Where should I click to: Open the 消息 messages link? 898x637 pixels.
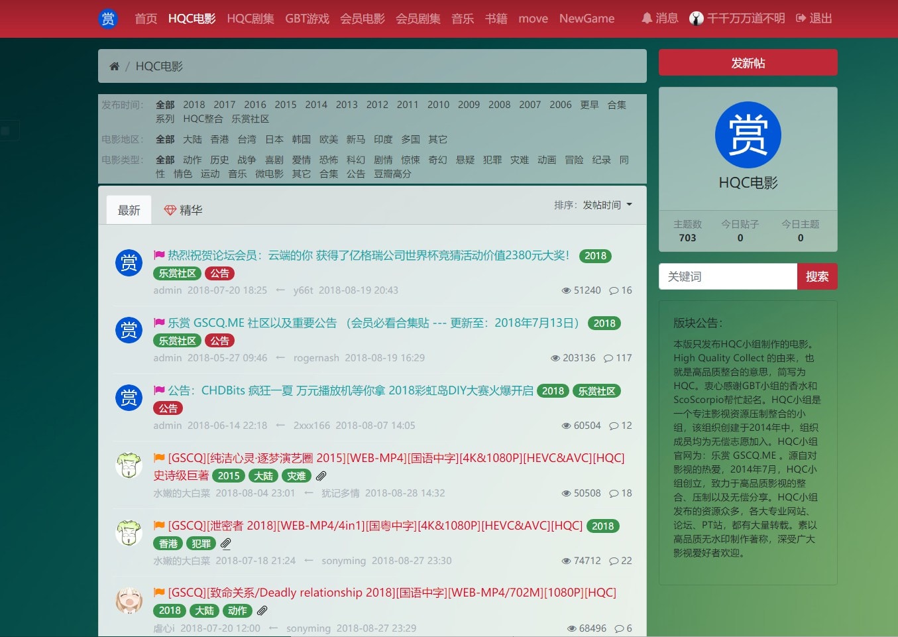coord(667,19)
